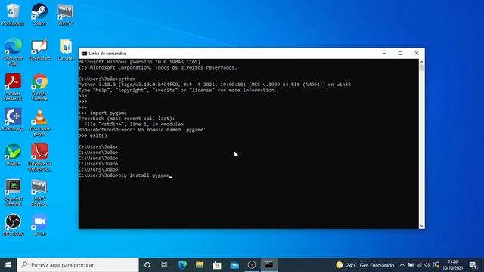
Task: Minimize the Linha de comandos window
Action: tap(384, 54)
